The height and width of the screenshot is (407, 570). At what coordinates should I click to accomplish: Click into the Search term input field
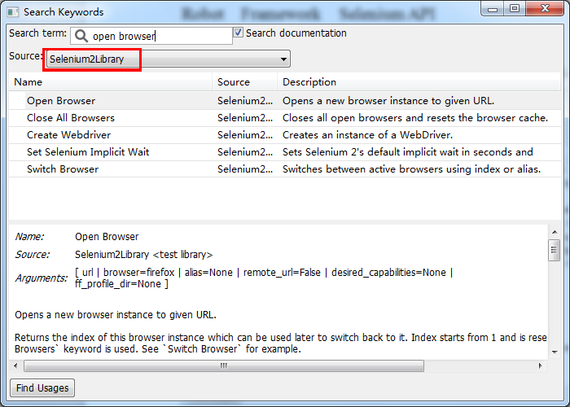click(151, 36)
